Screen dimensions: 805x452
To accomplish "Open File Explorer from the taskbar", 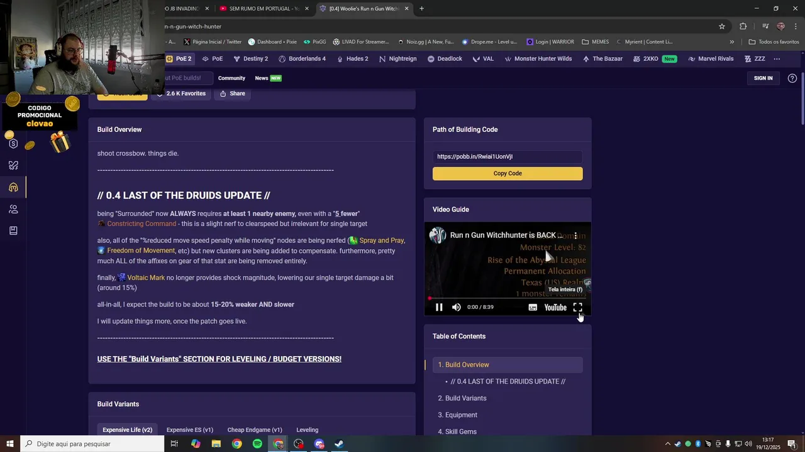I will pyautogui.click(x=216, y=444).
